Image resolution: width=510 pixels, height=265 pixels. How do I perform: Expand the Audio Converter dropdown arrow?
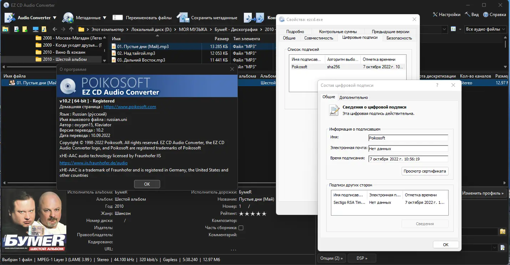coord(55,17)
